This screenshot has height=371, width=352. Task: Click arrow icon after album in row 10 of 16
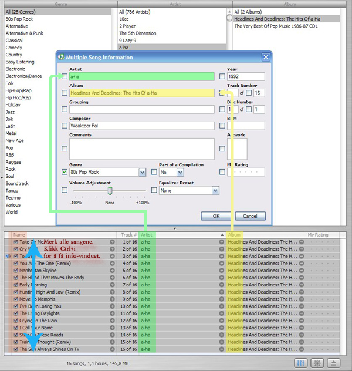[302, 306]
